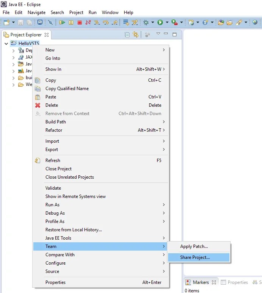
Task: Click Validate in the context menu
Action: [x=101, y=188]
